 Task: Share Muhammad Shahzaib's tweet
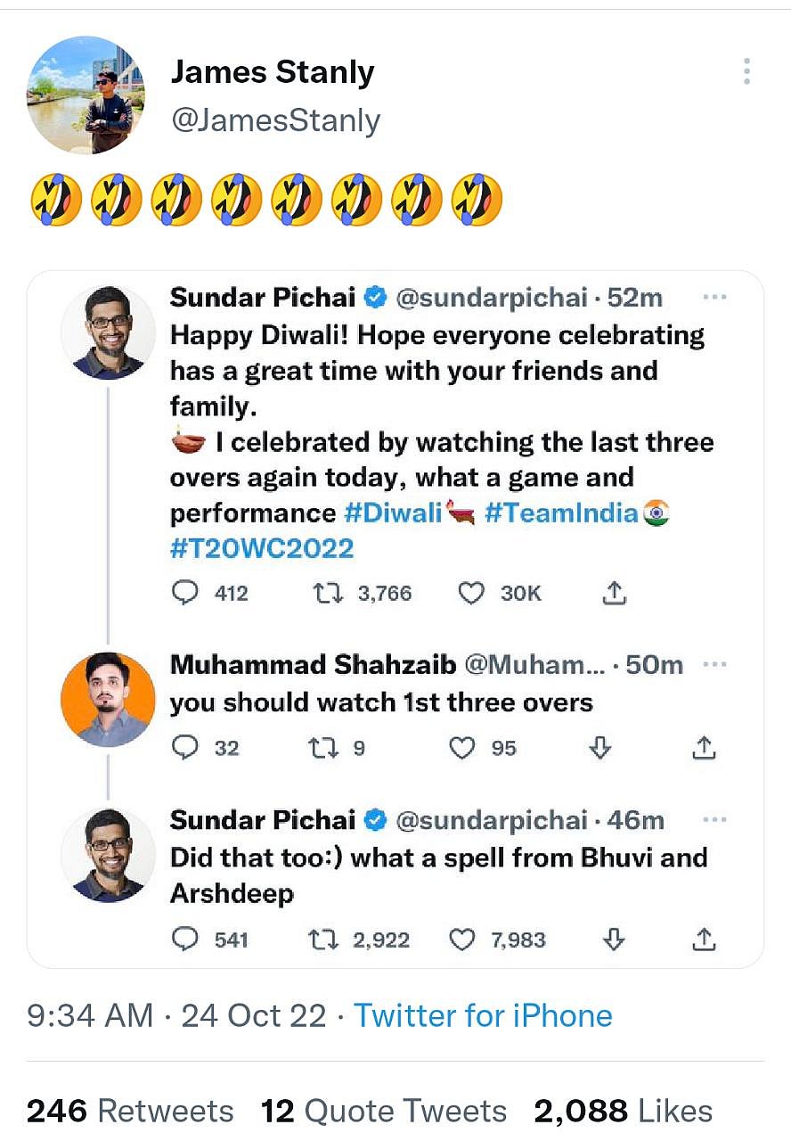(x=704, y=748)
